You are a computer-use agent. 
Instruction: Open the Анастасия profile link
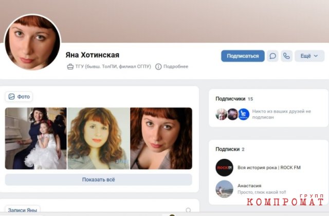(x=249, y=186)
